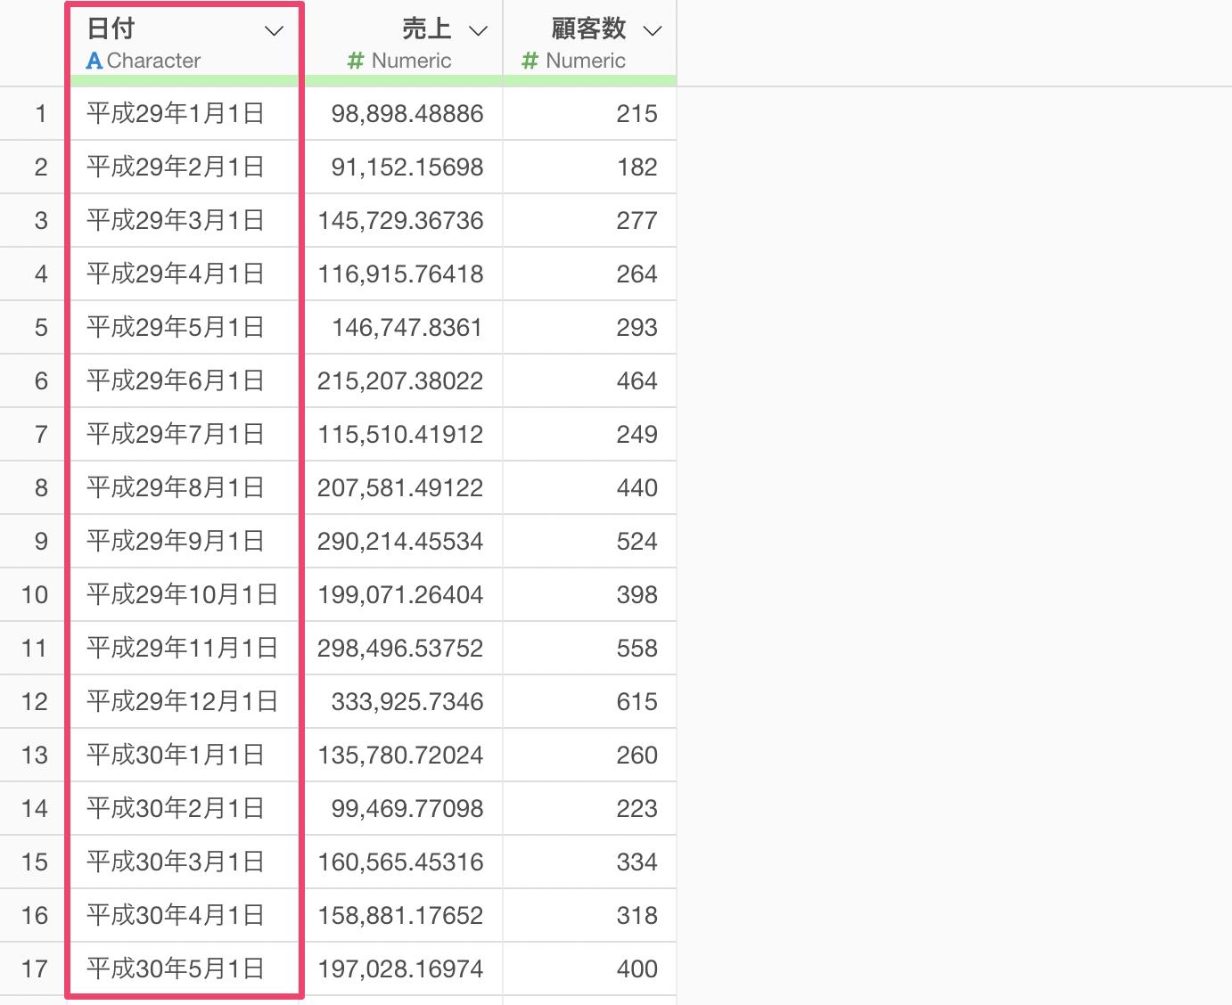Viewport: 1232px width, 1005px height.
Task: Select row number 1
Action: [x=41, y=114]
